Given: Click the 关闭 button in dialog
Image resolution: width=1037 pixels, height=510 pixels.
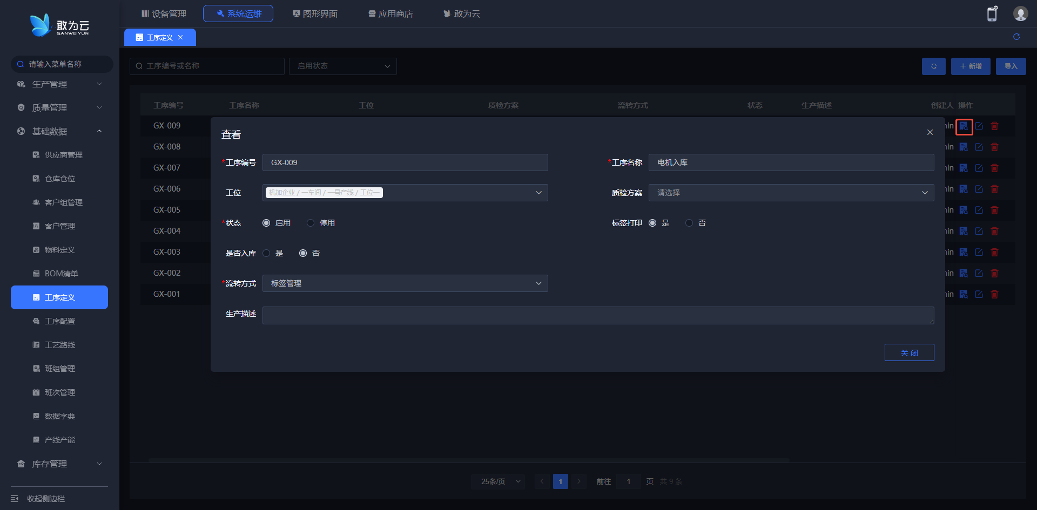Looking at the screenshot, I should click(x=909, y=352).
